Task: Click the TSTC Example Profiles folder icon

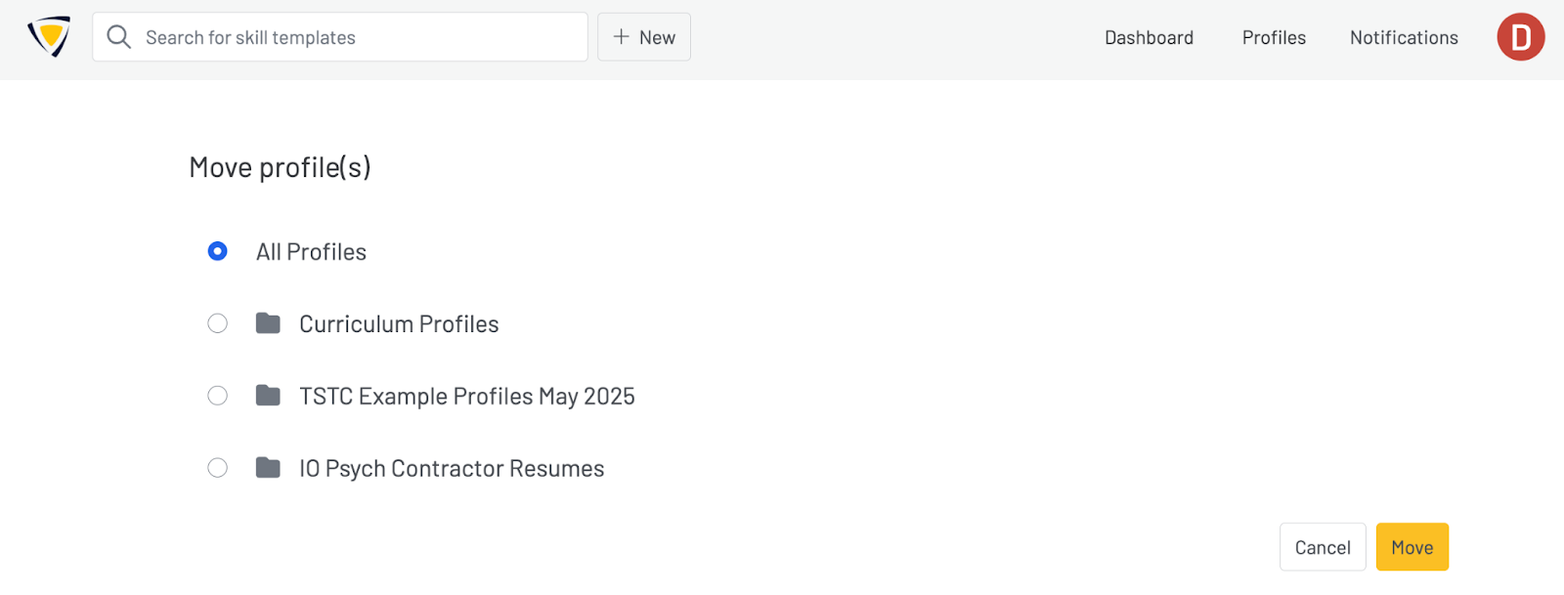Action: click(x=268, y=396)
